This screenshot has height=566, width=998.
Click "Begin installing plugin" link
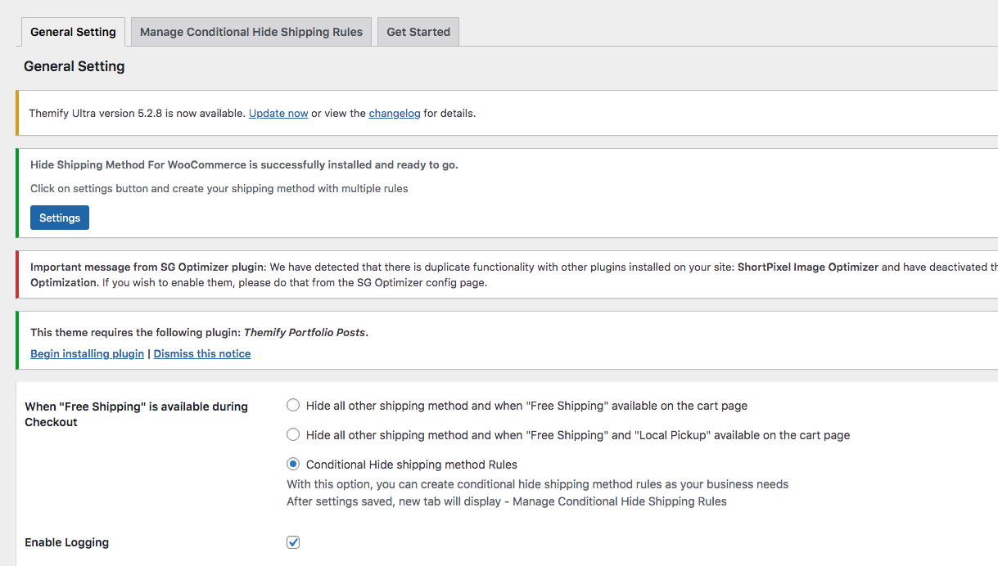(87, 354)
